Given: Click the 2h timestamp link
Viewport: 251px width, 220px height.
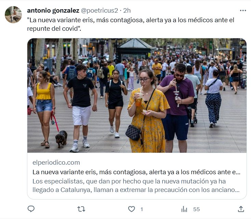Looking at the screenshot, I should 127,11.
